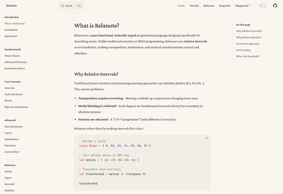The height and width of the screenshot is (194, 283).
Task: Click the search magnifier icon
Action: click(62, 6)
